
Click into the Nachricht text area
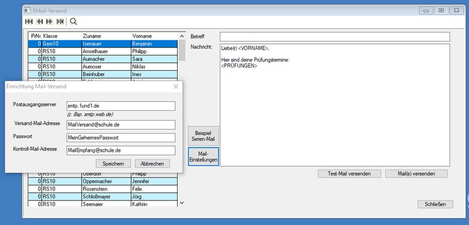point(335,105)
